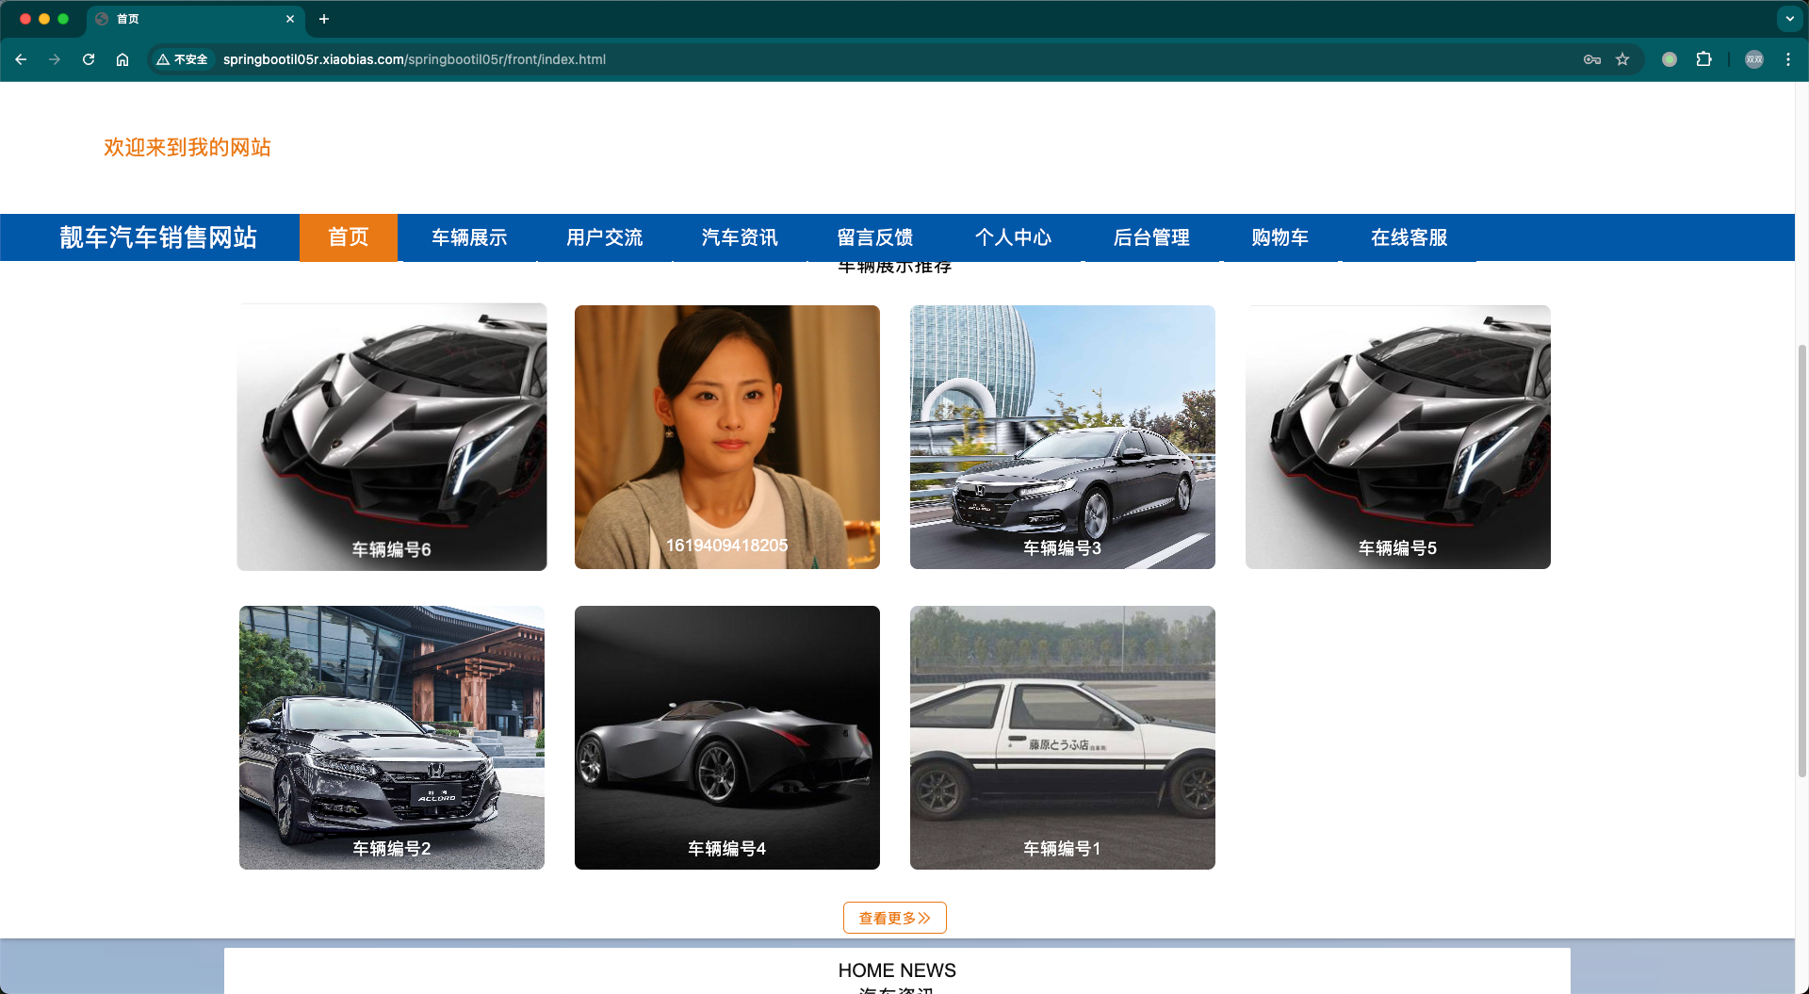Click the 欢迎来到我的网站 welcome text
This screenshot has height=994, width=1809.
187,147
